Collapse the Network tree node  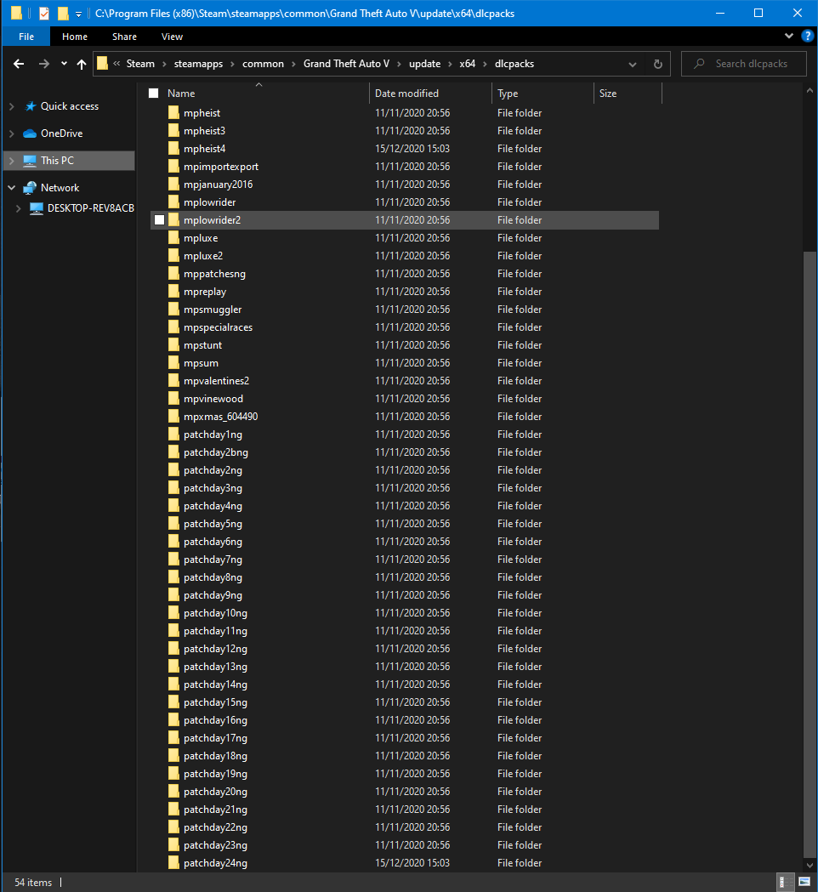(x=11, y=188)
